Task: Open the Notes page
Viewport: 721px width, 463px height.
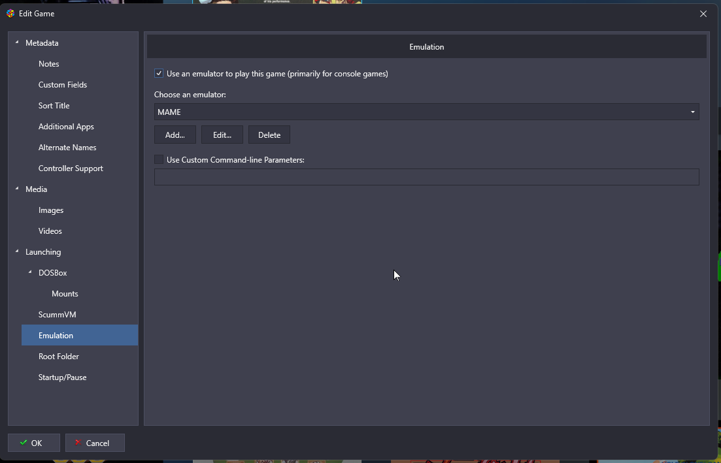Action: pyautogui.click(x=49, y=64)
